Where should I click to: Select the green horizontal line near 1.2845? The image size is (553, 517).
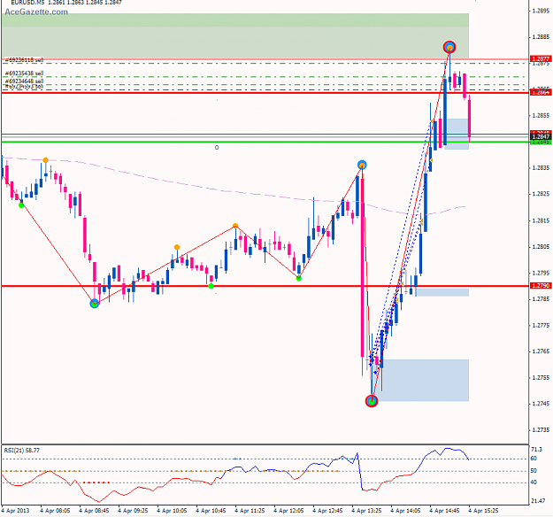tap(265, 142)
